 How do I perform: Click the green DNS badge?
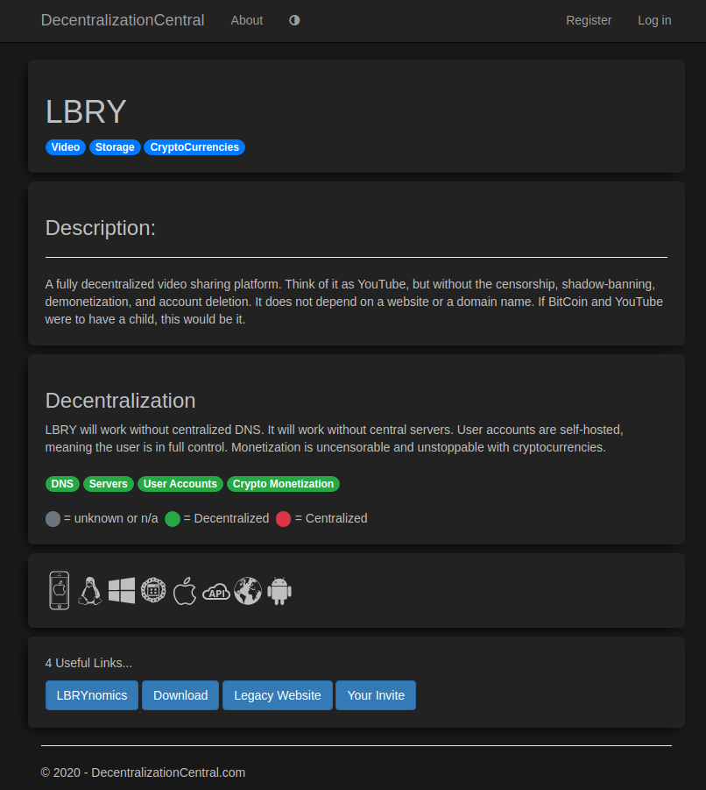[x=62, y=484]
